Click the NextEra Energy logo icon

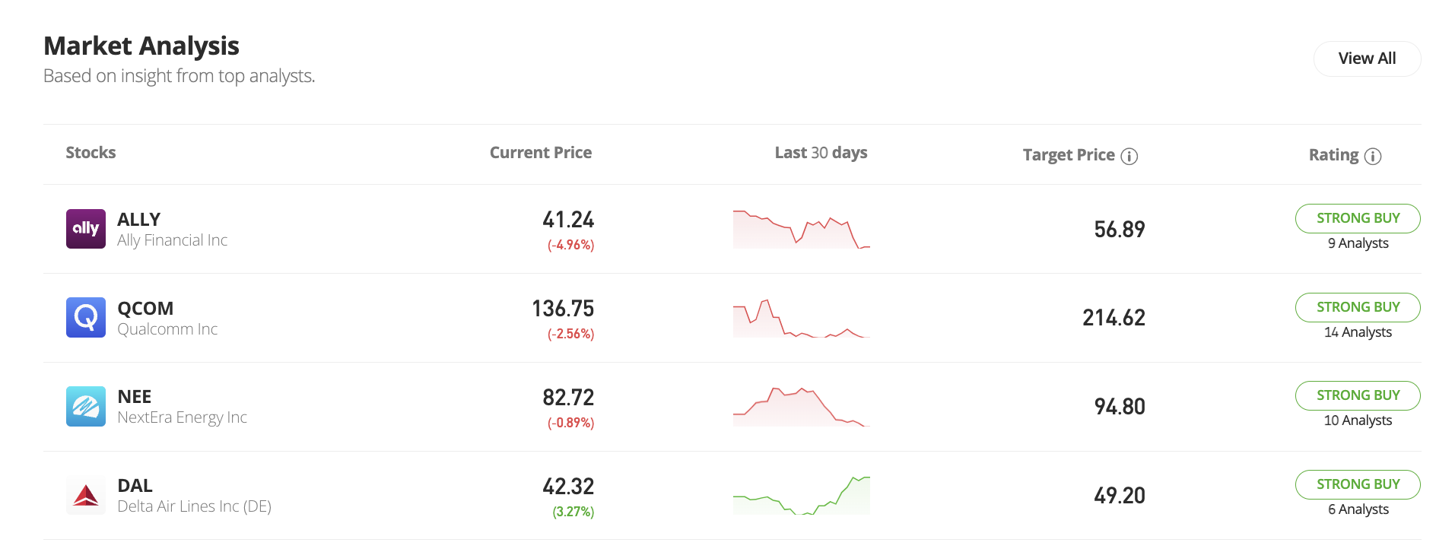click(85, 406)
